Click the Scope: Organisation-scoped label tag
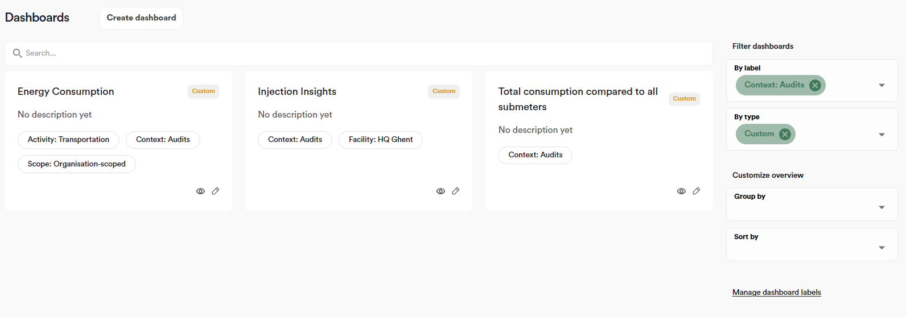 coord(77,164)
